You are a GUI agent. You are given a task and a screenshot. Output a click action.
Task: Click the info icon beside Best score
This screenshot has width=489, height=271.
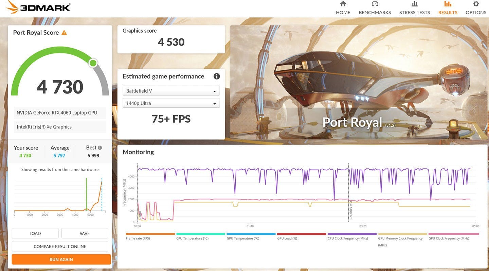tap(100, 148)
